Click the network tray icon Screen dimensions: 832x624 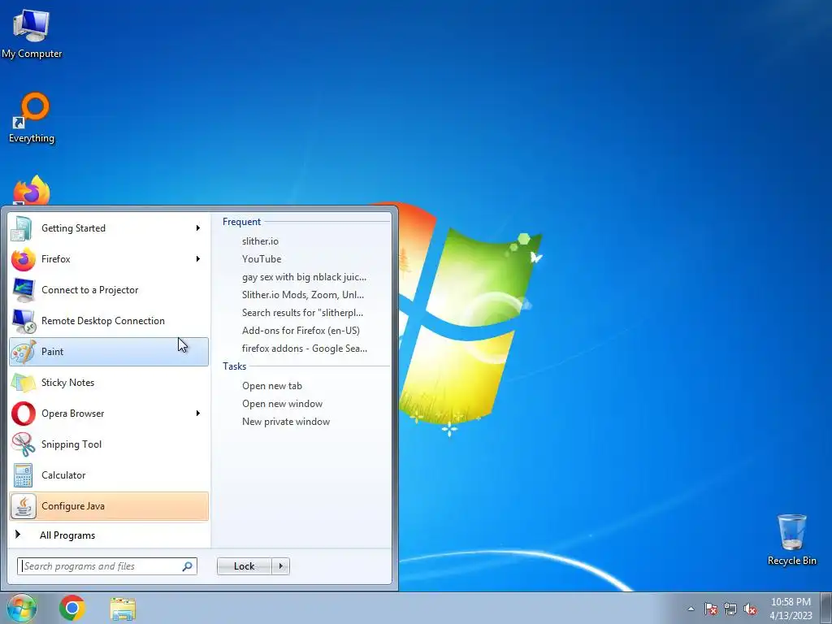[730, 609]
